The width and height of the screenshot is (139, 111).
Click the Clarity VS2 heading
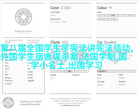point(59,42)
